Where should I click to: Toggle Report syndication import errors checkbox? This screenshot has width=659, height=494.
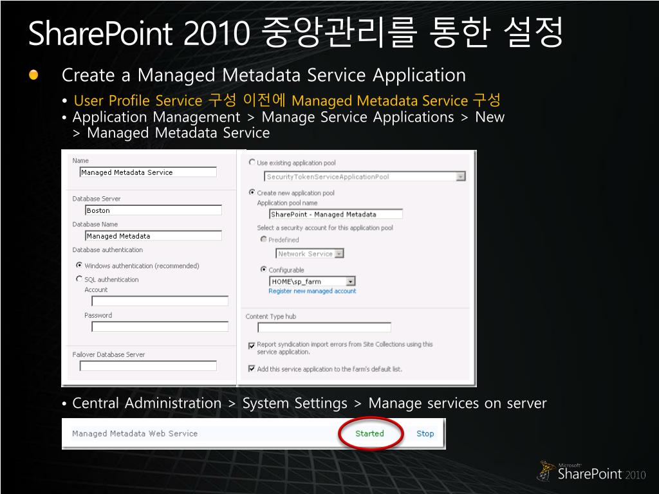tap(252, 345)
